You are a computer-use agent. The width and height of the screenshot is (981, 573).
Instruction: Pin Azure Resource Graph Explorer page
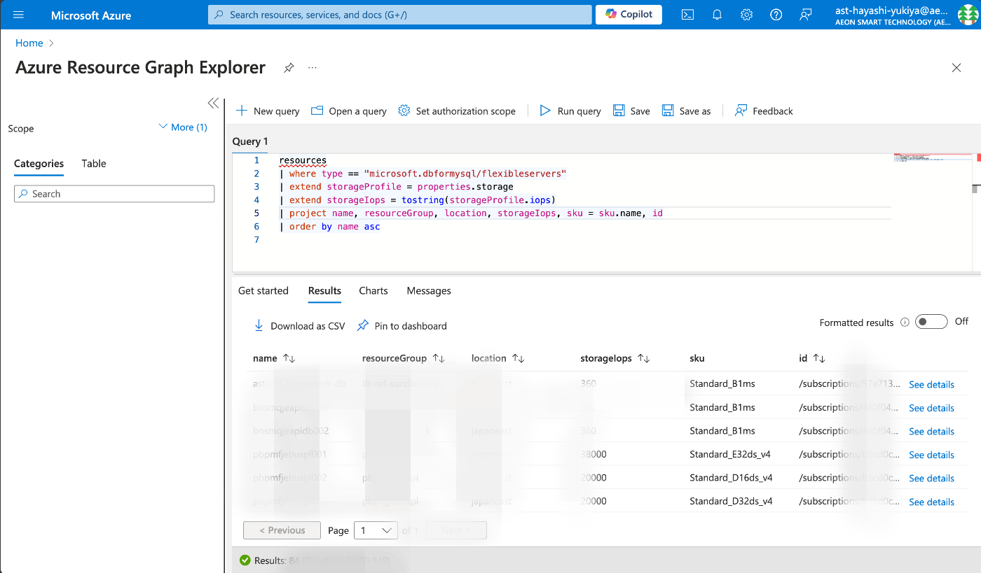point(289,68)
